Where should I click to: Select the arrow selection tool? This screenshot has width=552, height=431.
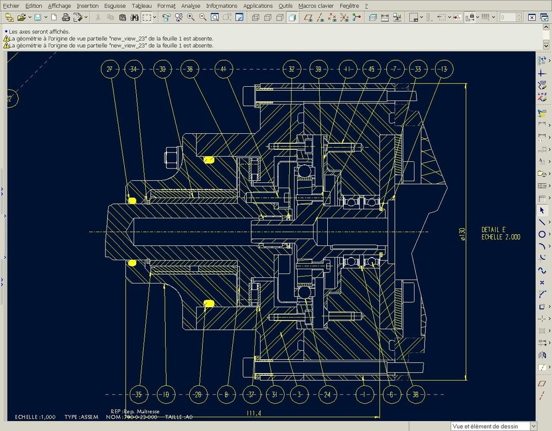(x=542, y=210)
